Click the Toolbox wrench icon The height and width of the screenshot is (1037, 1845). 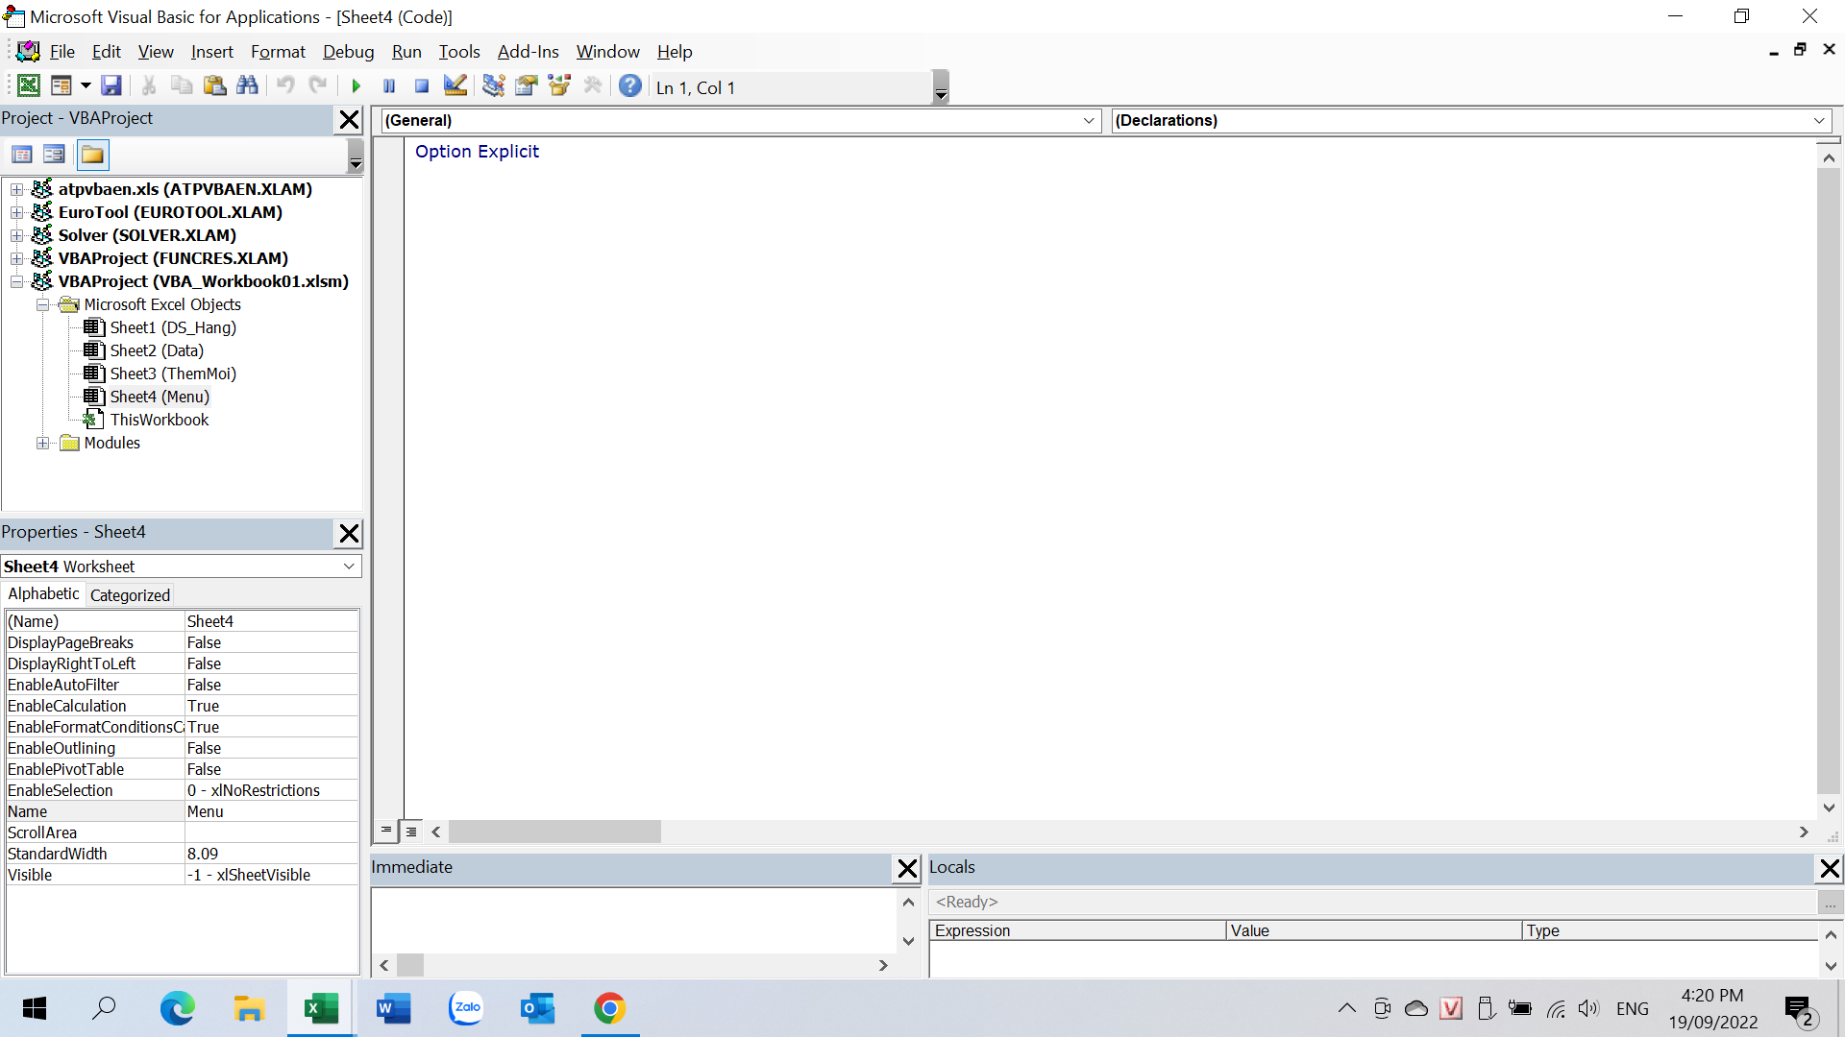tap(593, 86)
